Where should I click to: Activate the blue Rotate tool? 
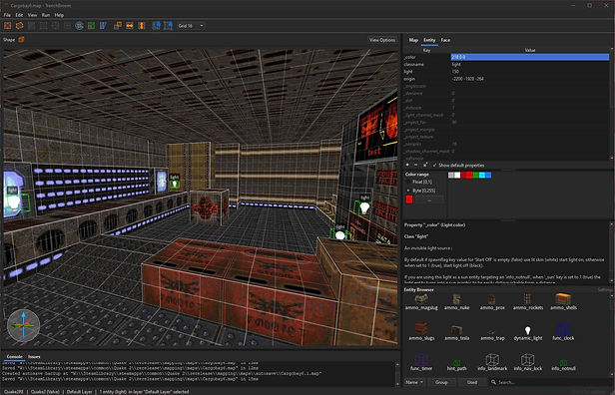click(x=79, y=26)
